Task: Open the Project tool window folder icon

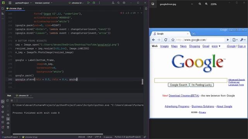Action: pyautogui.click(x=3, y=8)
